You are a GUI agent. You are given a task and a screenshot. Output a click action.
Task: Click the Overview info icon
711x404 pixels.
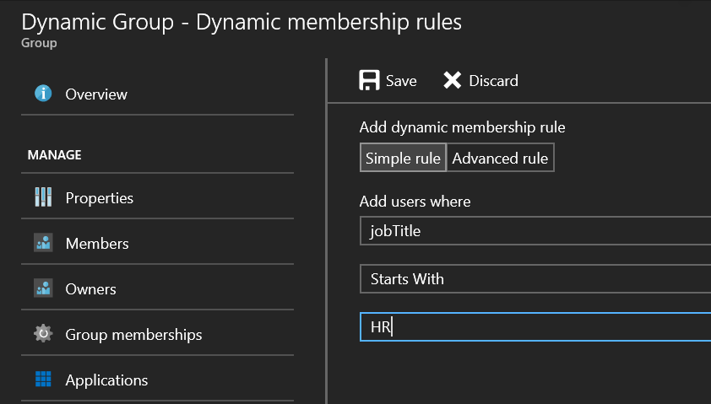(x=43, y=94)
